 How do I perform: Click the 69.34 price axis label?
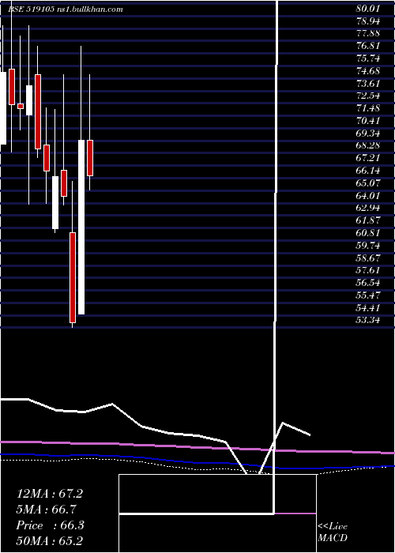click(368, 134)
